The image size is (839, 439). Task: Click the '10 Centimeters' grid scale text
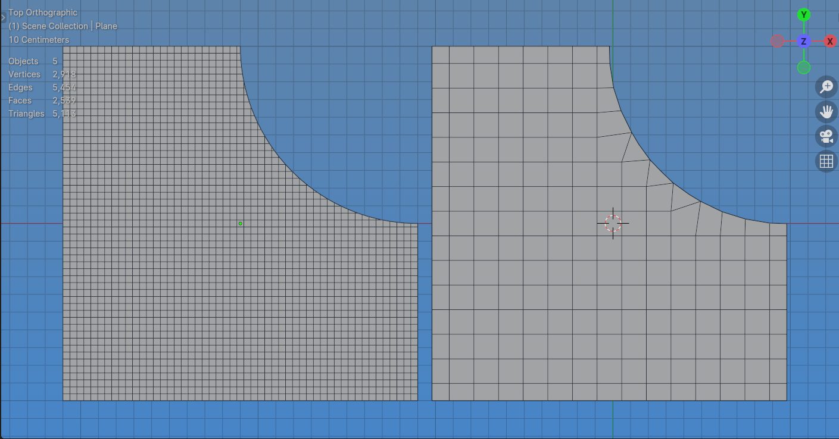(x=39, y=40)
